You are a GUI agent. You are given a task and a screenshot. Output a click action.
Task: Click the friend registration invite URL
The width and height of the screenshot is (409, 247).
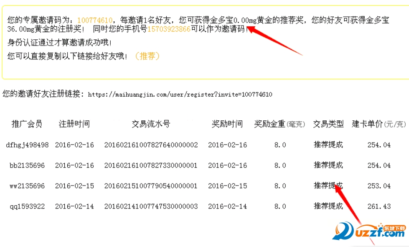(x=180, y=94)
